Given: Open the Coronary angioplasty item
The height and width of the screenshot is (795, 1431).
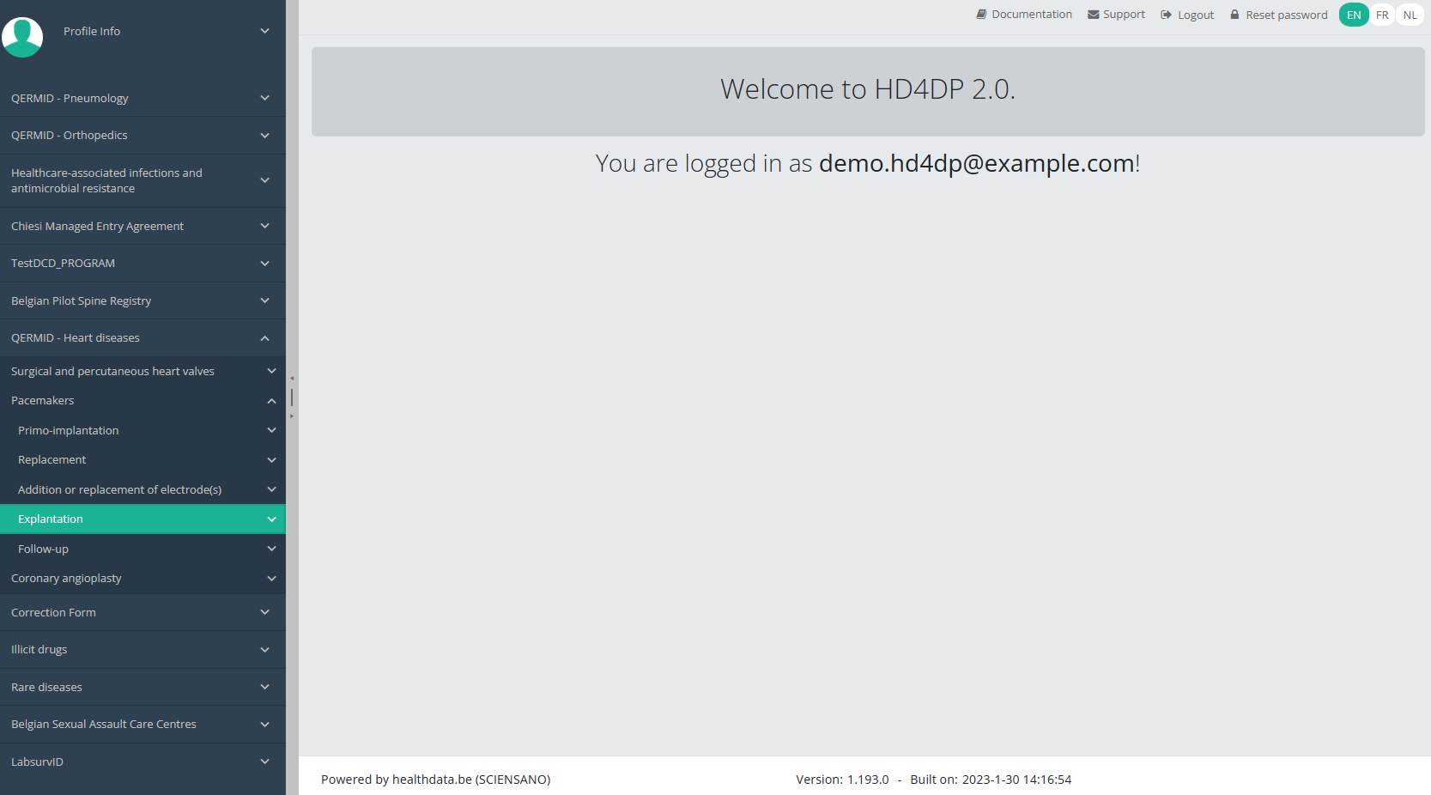Looking at the screenshot, I should (x=66, y=579).
